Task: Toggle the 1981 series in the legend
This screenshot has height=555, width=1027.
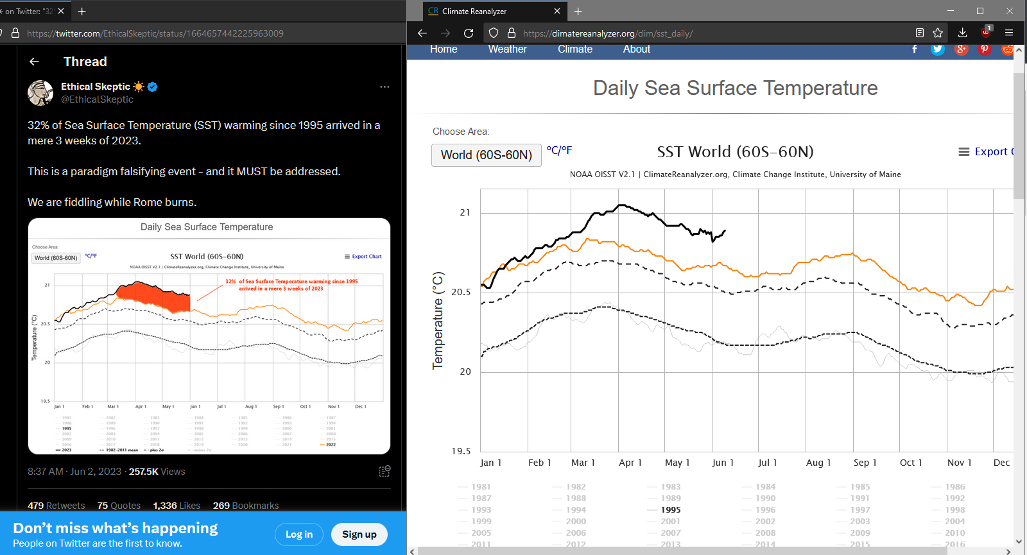Action: pos(474,487)
